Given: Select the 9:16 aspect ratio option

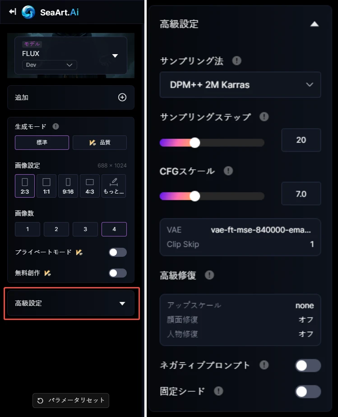Looking at the screenshot, I should (68, 186).
